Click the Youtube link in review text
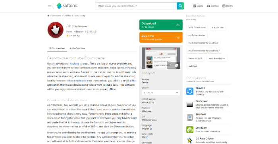The height and width of the screenshot is (144, 278). 75,64
